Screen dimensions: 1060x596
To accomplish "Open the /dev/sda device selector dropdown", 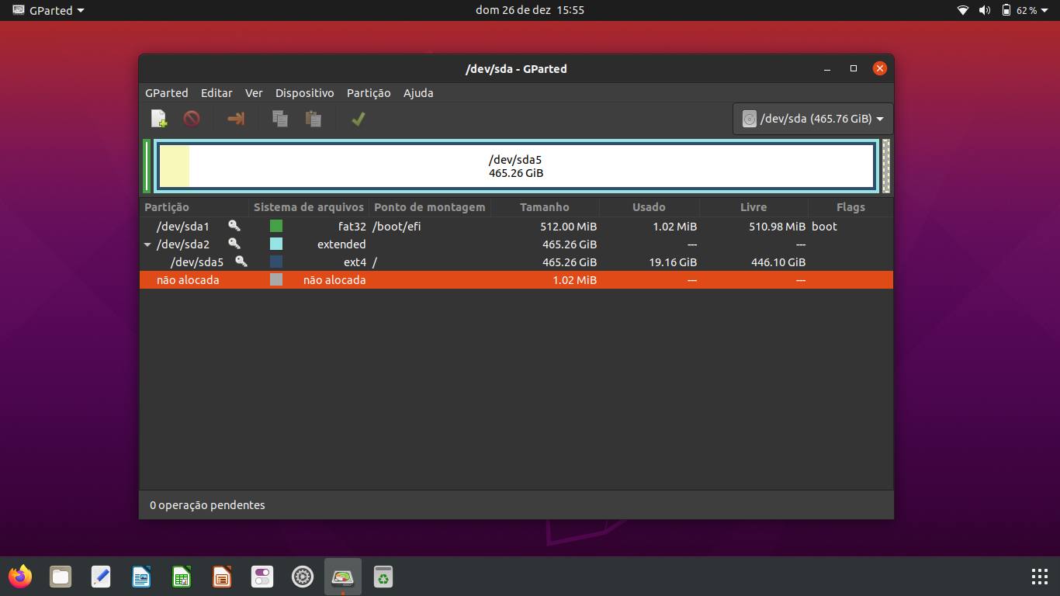I will pyautogui.click(x=813, y=119).
